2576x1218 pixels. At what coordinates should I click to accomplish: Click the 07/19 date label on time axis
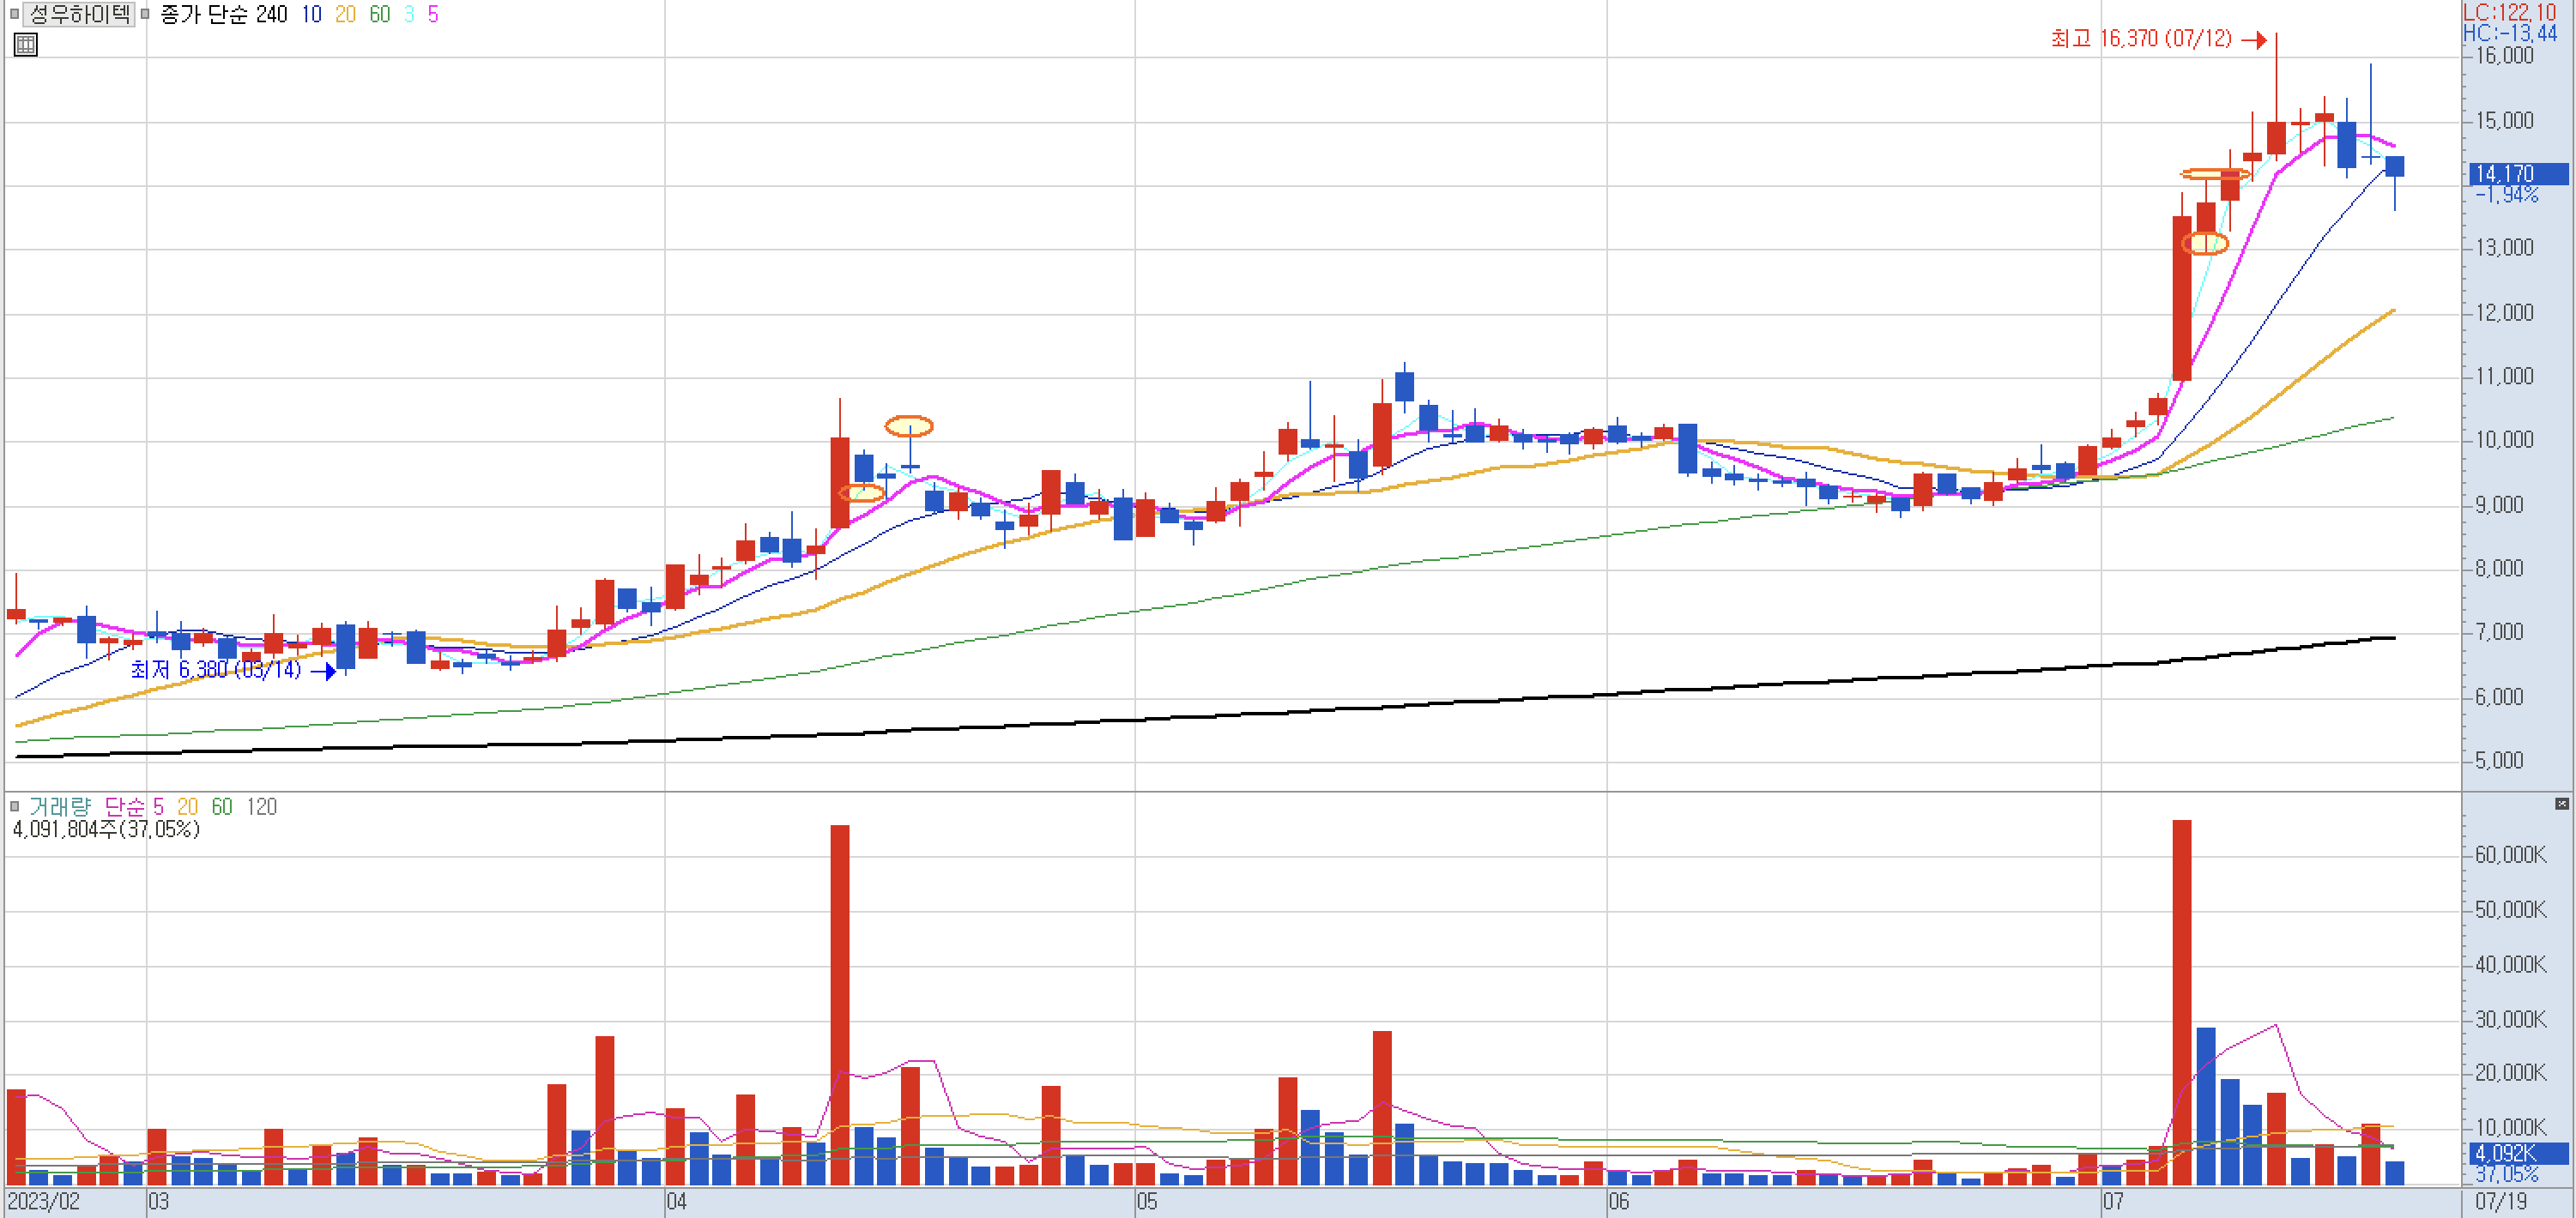coord(2500,1201)
